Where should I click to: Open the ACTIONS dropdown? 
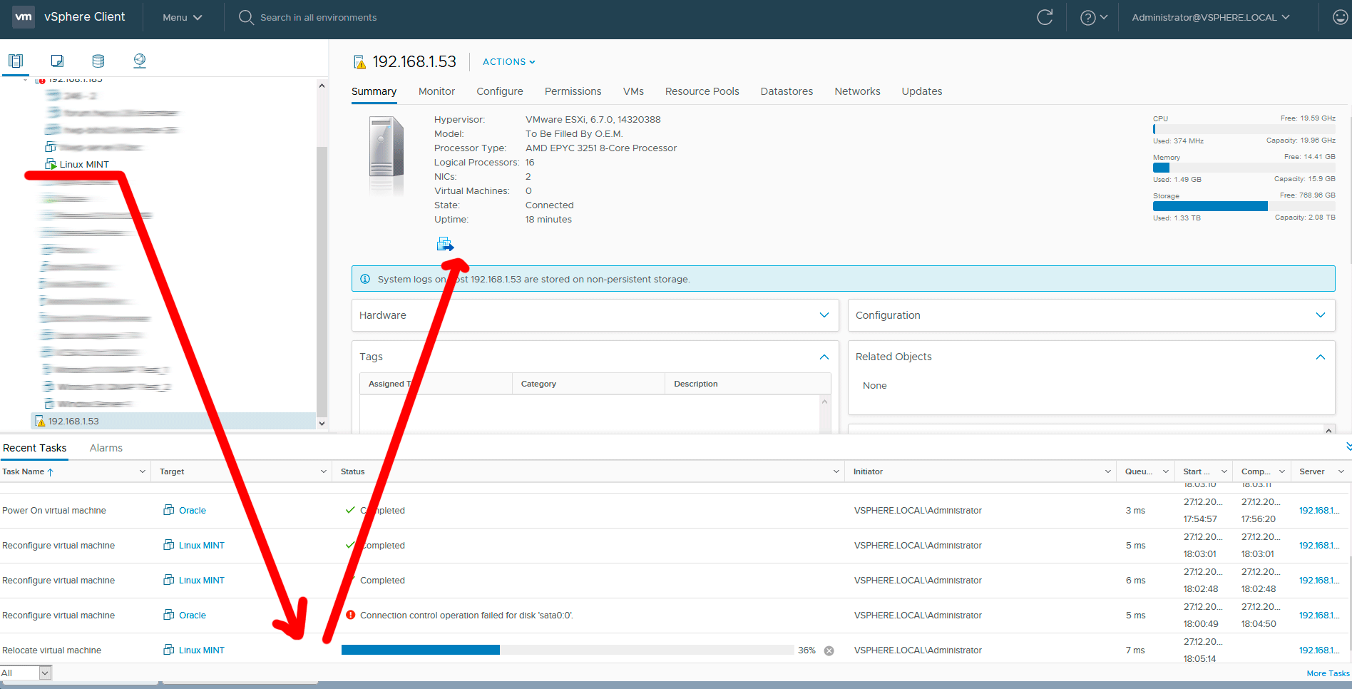pos(508,62)
